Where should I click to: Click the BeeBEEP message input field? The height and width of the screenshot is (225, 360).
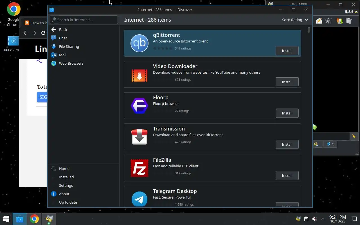(x=331, y=136)
